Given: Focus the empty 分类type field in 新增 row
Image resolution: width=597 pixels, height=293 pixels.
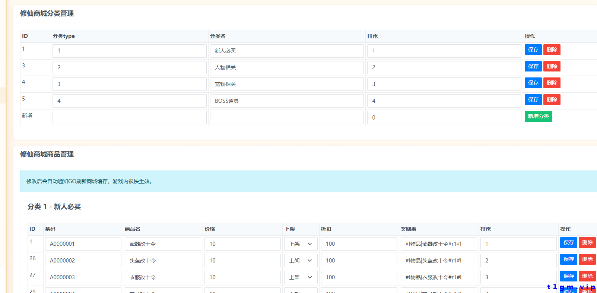Looking at the screenshot, I should [x=129, y=118].
